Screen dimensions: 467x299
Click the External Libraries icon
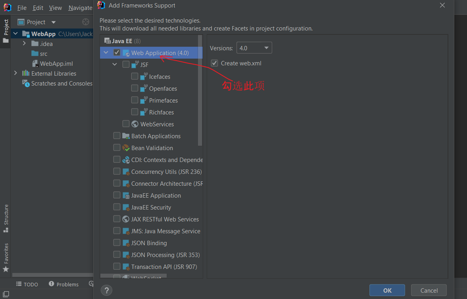click(x=26, y=73)
